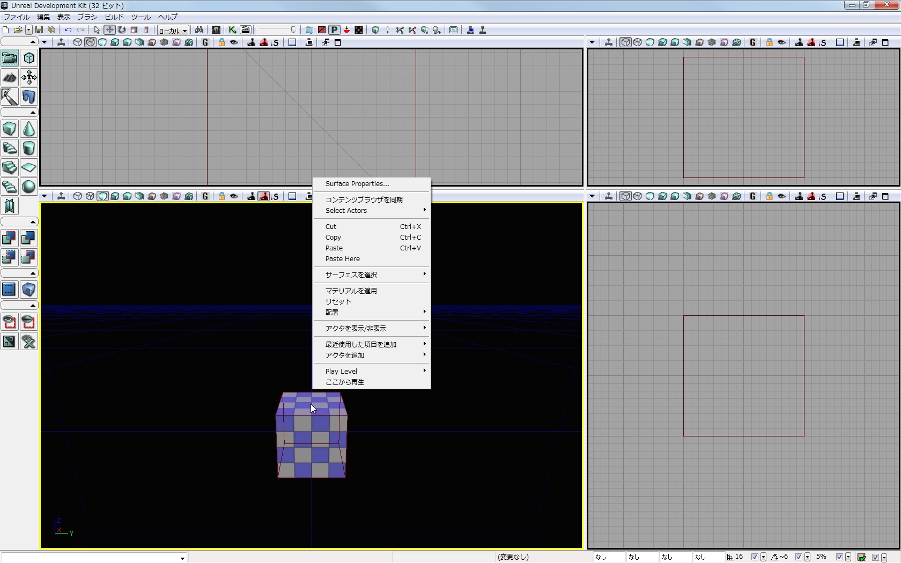
Task: Select the terrain editing mode icon
Action: point(10,78)
